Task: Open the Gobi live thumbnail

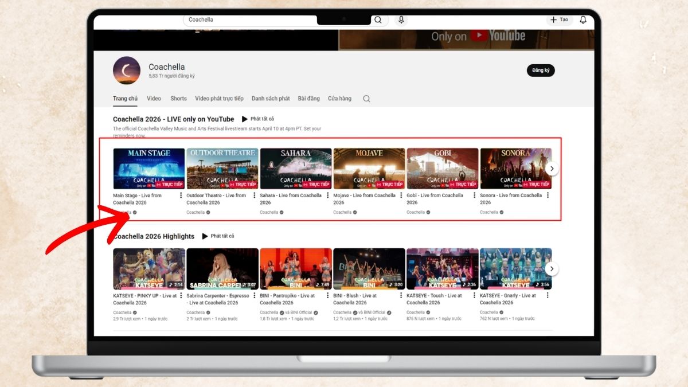Action: click(x=443, y=169)
